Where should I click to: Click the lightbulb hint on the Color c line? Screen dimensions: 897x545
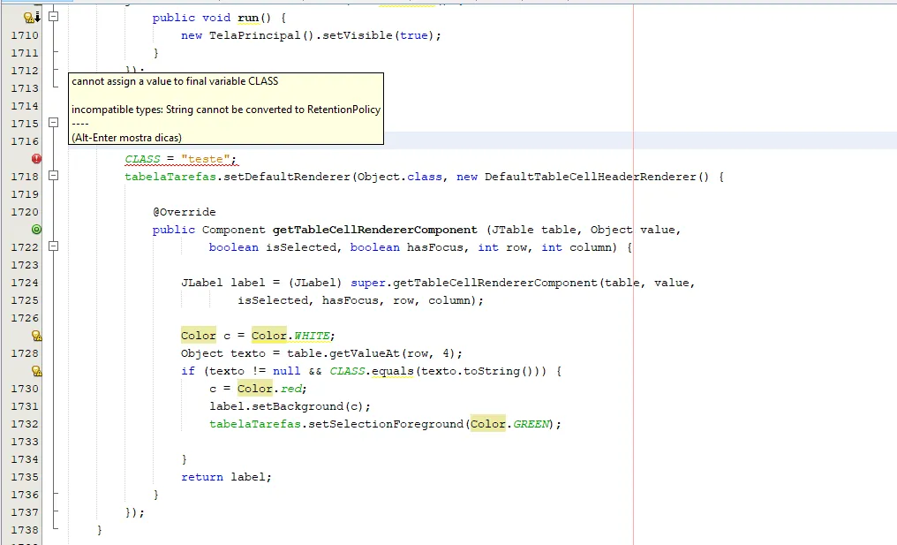(36, 336)
